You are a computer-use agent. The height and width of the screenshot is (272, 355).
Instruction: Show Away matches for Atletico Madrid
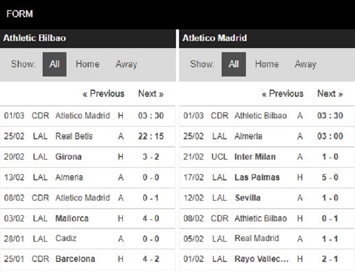point(305,64)
